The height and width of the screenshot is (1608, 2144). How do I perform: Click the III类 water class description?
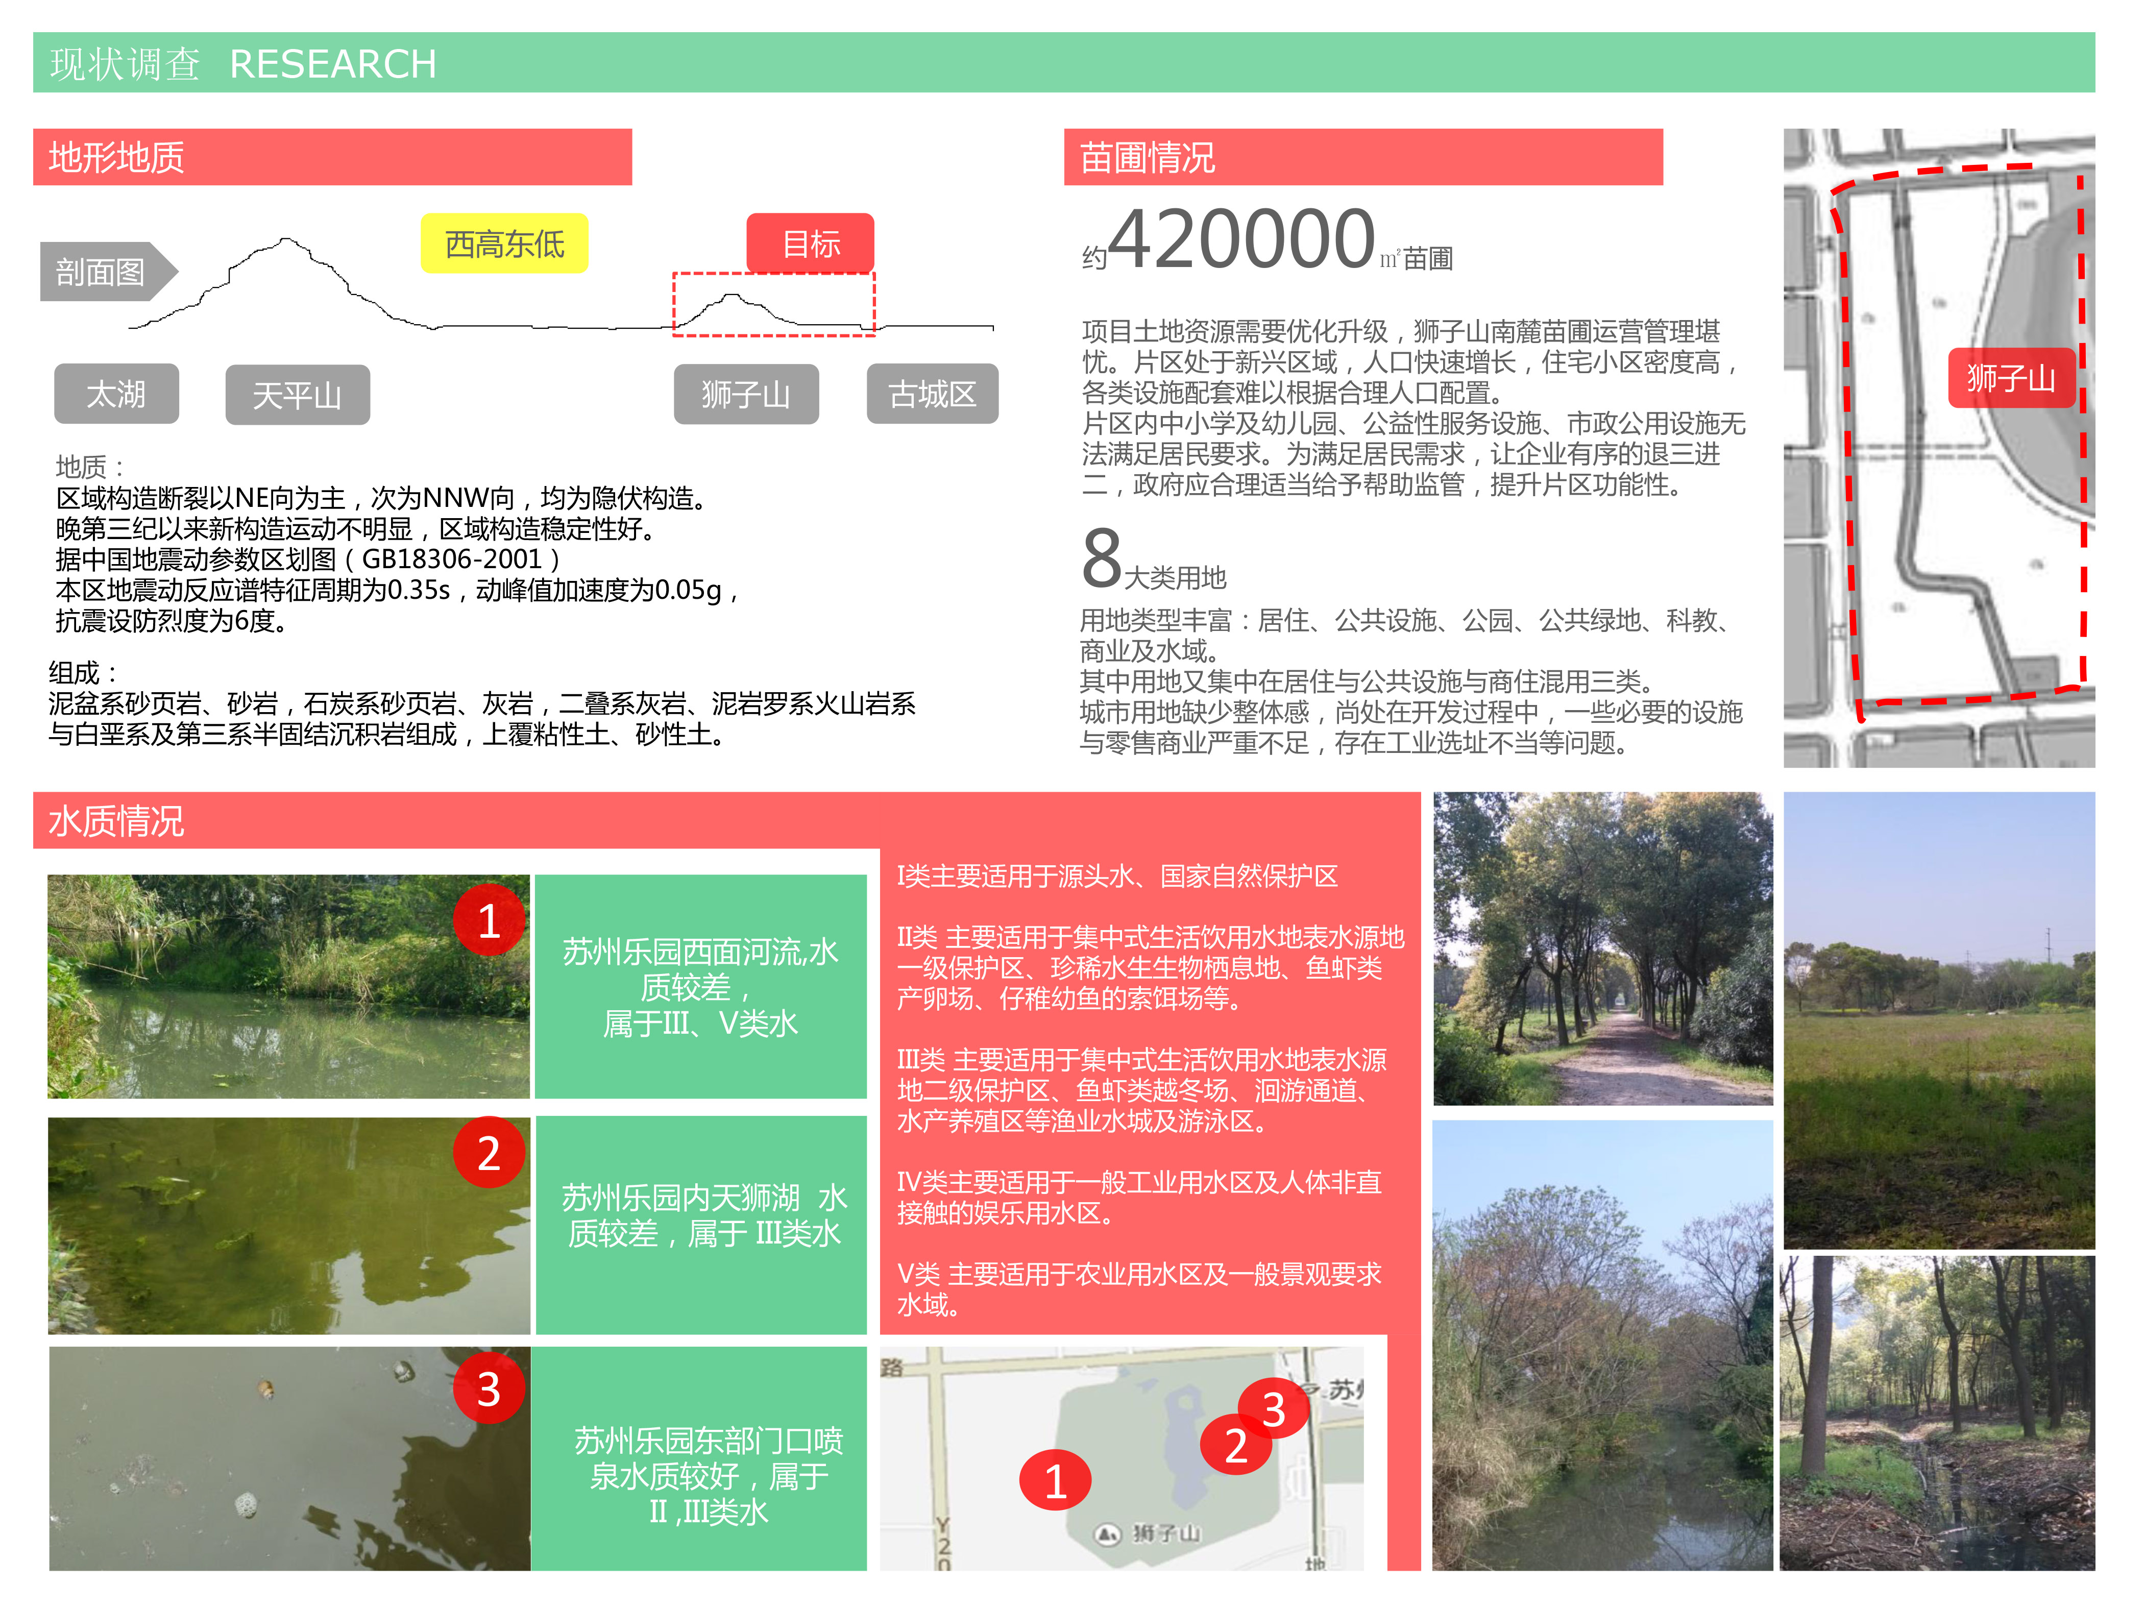point(1142,1089)
